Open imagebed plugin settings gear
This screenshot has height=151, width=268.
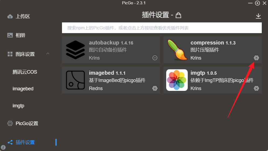155,88
